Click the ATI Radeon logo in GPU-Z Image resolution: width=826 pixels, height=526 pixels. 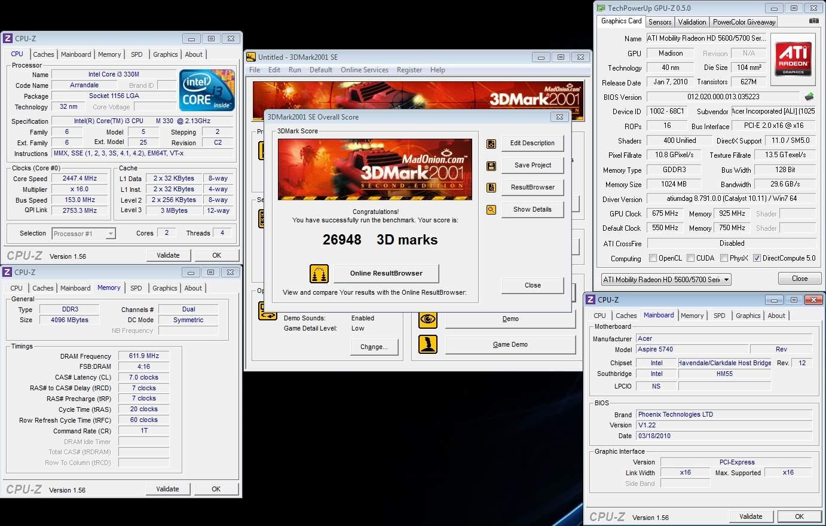tap(794, 58)
